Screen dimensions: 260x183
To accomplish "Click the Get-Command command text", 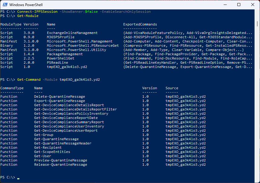I will tap(29, 80).
